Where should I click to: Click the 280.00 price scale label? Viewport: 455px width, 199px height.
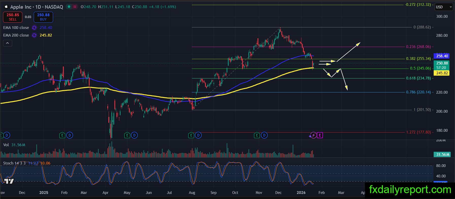pyautogui.click(x=442, y=36)
